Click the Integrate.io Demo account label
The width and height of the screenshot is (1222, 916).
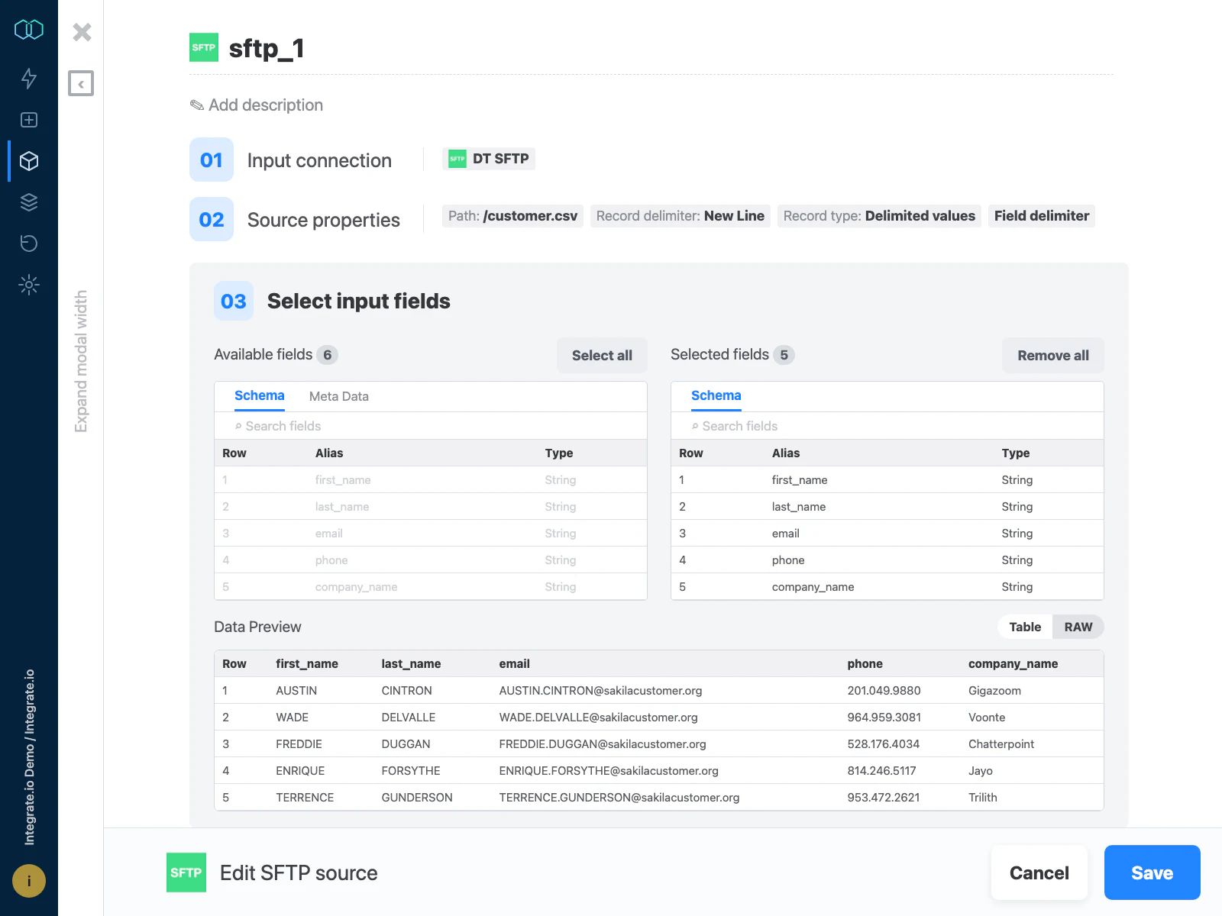[29, 757]
